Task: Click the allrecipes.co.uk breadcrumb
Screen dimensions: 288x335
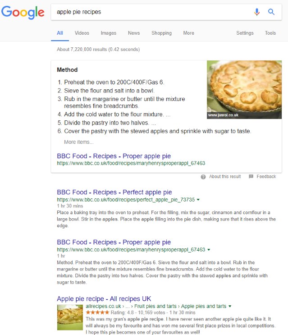Action: point(103,306)
